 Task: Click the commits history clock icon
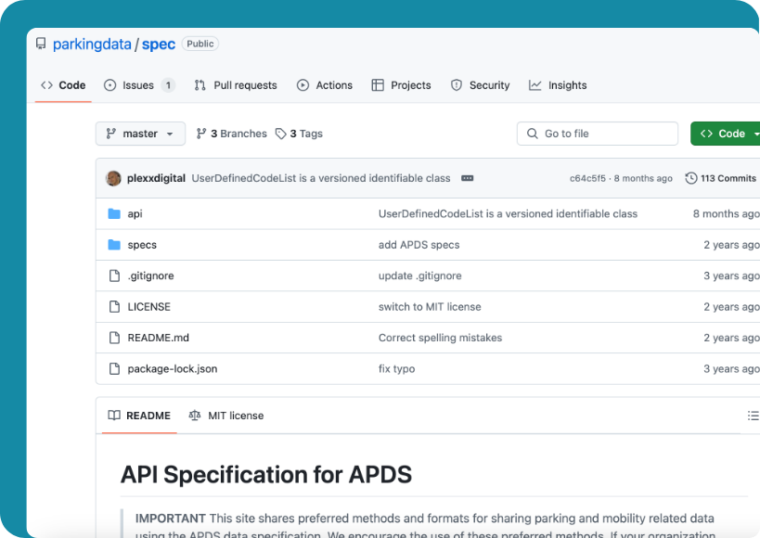(x=690, y=178)
